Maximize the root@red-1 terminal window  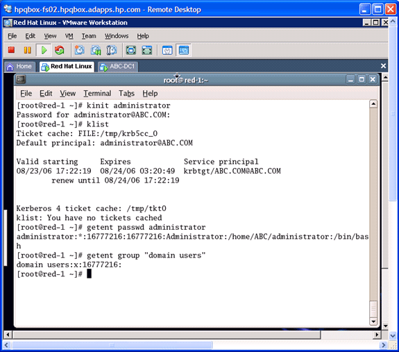(362, 80)
